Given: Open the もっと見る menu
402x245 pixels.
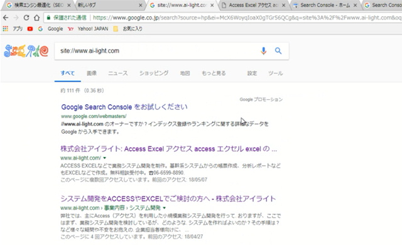Looking at the screenshot, I should [214, 73].
